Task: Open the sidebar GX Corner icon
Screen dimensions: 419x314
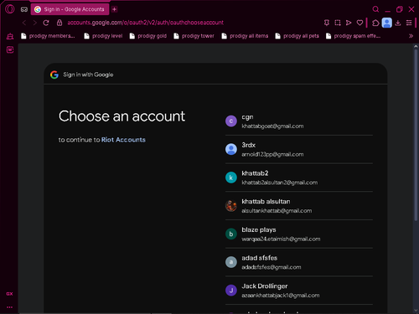Action: [x=10, y=36]
